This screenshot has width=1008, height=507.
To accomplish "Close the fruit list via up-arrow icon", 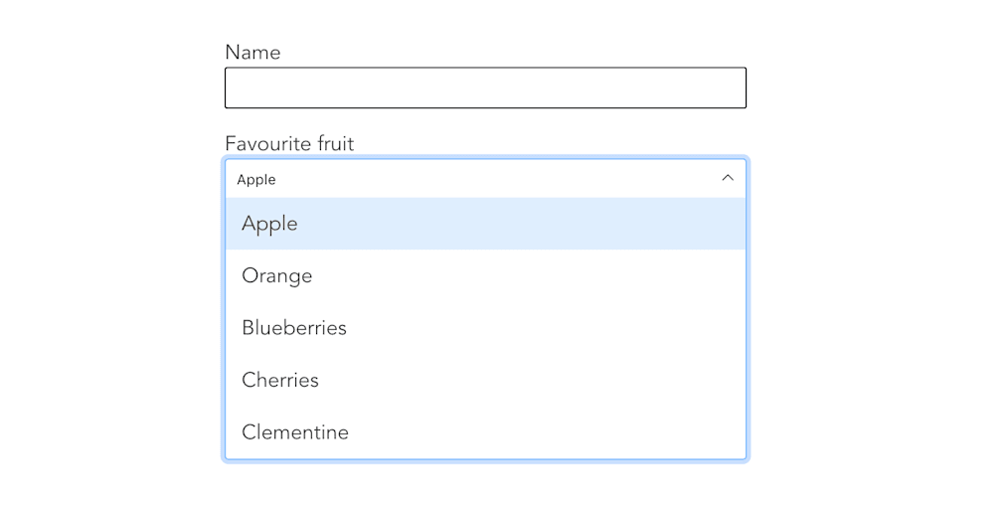I will click(727, 178).
